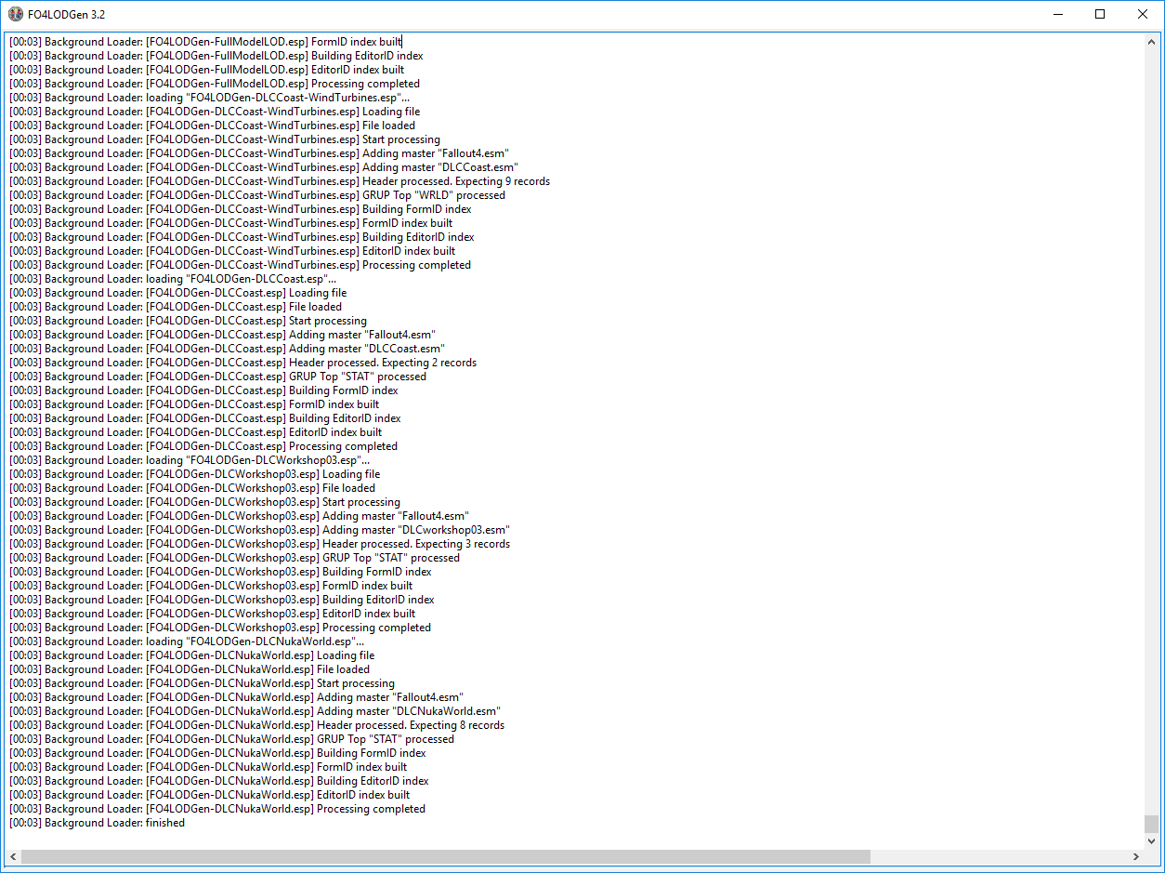This screenshot has height=873, width=1165.
Task: Click DLCCoast.esp 'Expecting 2 records' line
Action: pos(242,363)
